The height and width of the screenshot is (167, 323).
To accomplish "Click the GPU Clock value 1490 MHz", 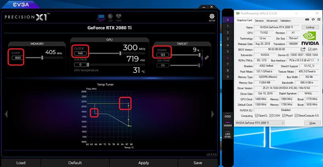I will tap(261, 99).
